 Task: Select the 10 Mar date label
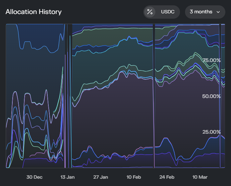(200, 177)
